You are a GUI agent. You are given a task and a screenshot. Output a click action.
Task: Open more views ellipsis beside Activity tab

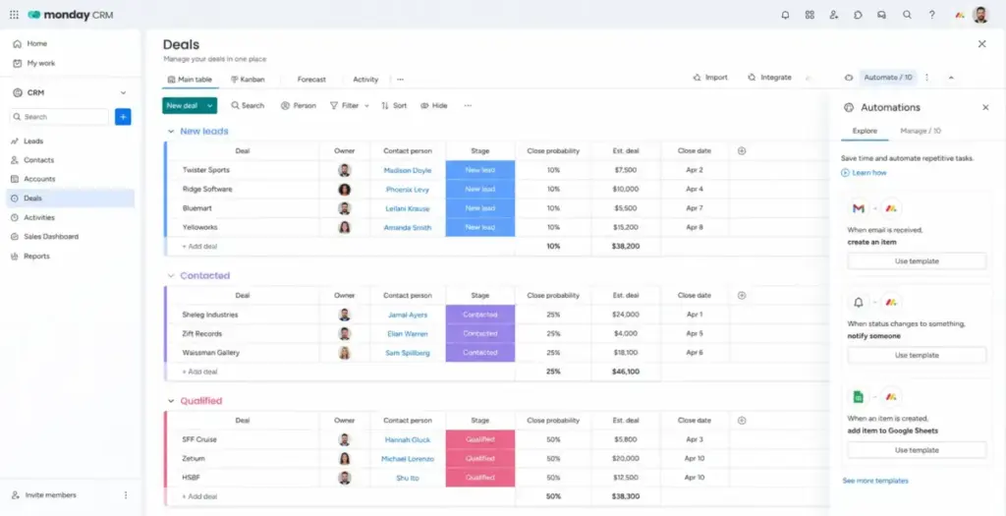click(401, 80)
